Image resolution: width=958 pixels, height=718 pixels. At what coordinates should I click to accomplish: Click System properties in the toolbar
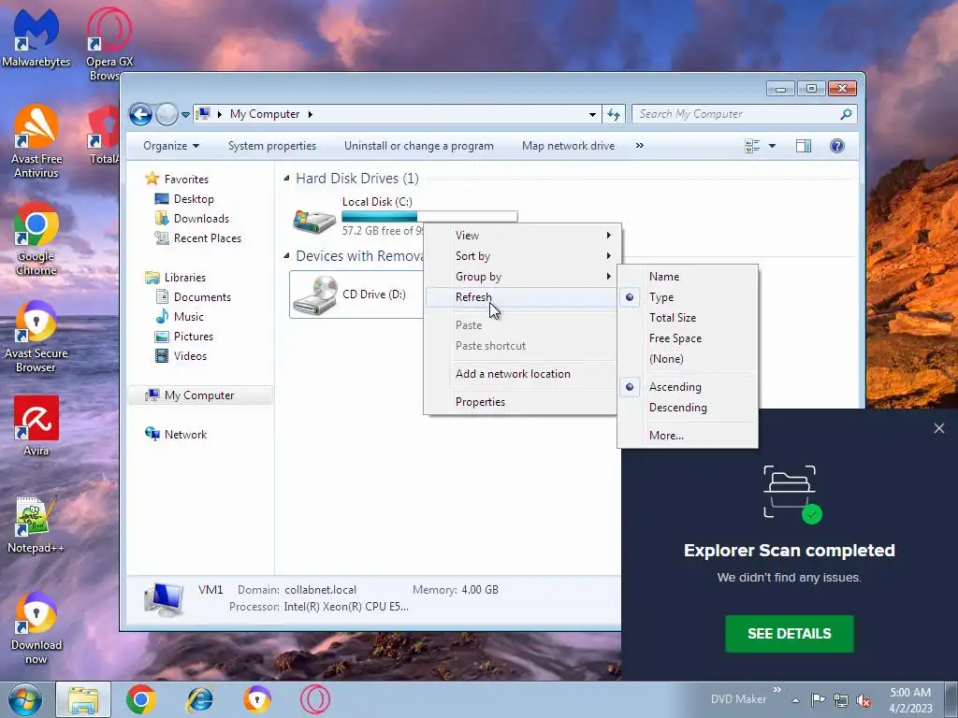click(x=272, y=146)
